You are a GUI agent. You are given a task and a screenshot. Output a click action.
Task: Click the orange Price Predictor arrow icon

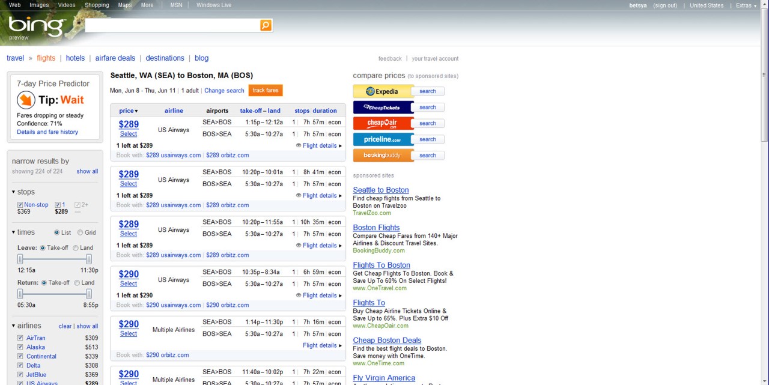pyautogui.click(x=26, y=100)
